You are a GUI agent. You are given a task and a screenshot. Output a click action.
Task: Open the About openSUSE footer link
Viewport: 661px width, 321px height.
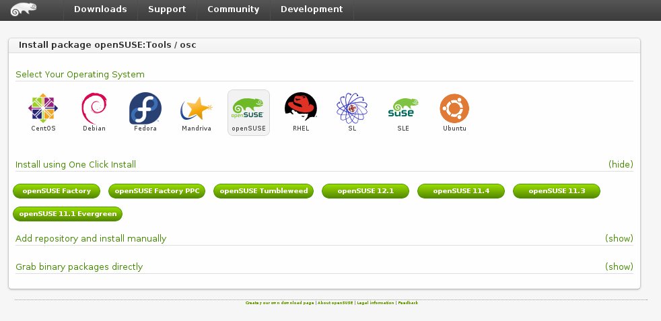coord(335,303)
